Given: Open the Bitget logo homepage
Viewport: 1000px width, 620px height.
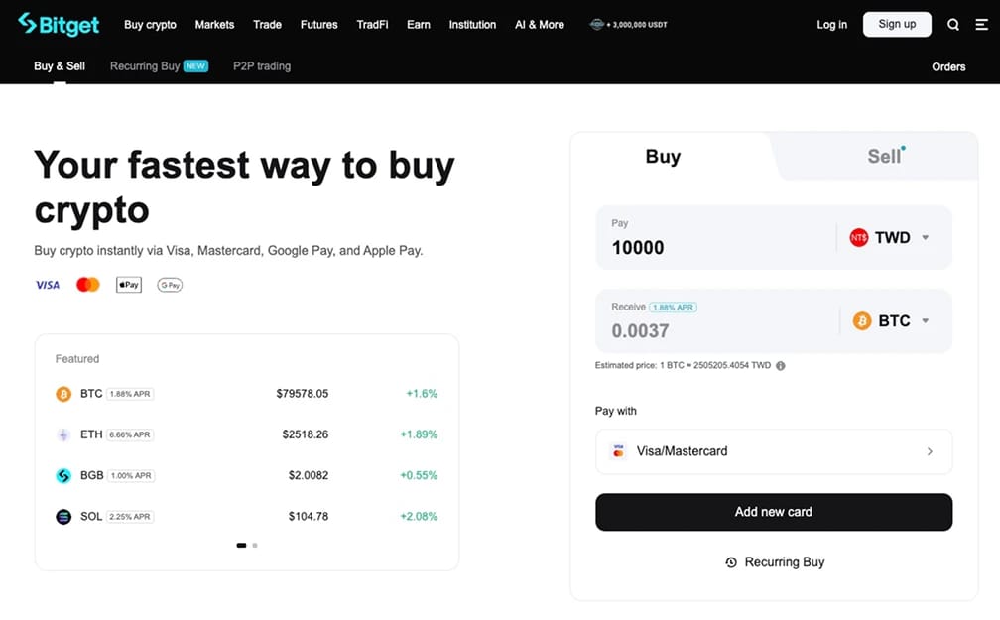Looking at the screenshot, I should tap(59, 24).
